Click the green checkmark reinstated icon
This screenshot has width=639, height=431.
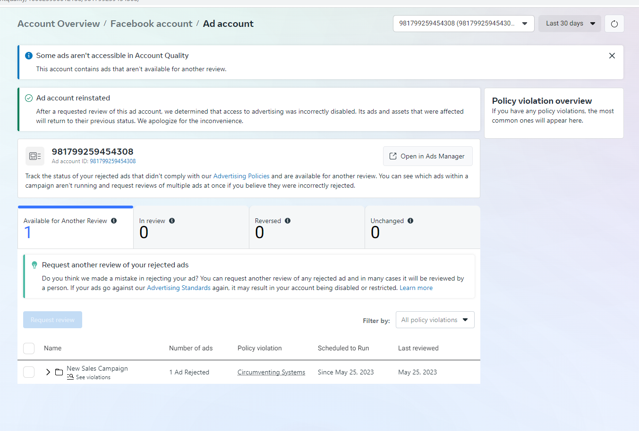tap(28, 98)
